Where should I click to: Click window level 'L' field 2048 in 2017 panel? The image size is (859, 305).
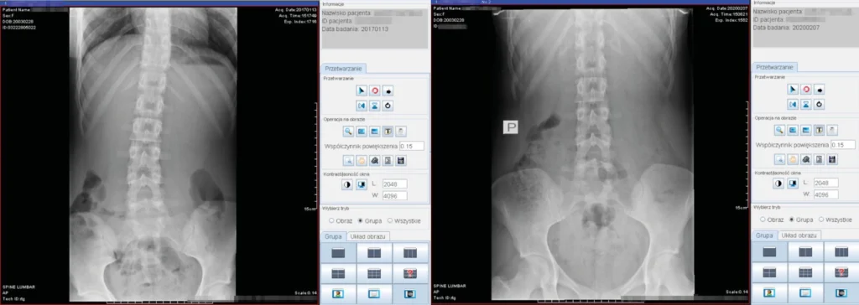pyautogui.click(x=394, y=184)
